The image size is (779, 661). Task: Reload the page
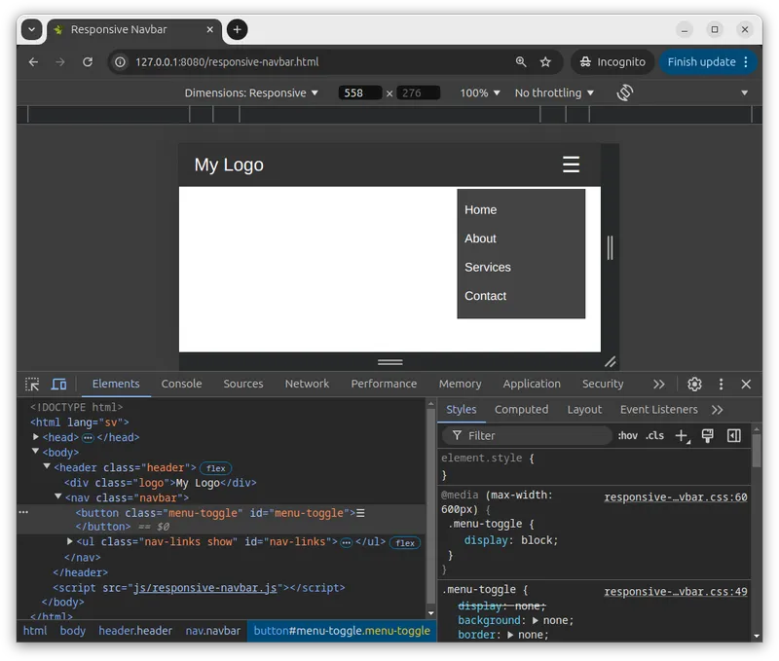coord(88,61)
